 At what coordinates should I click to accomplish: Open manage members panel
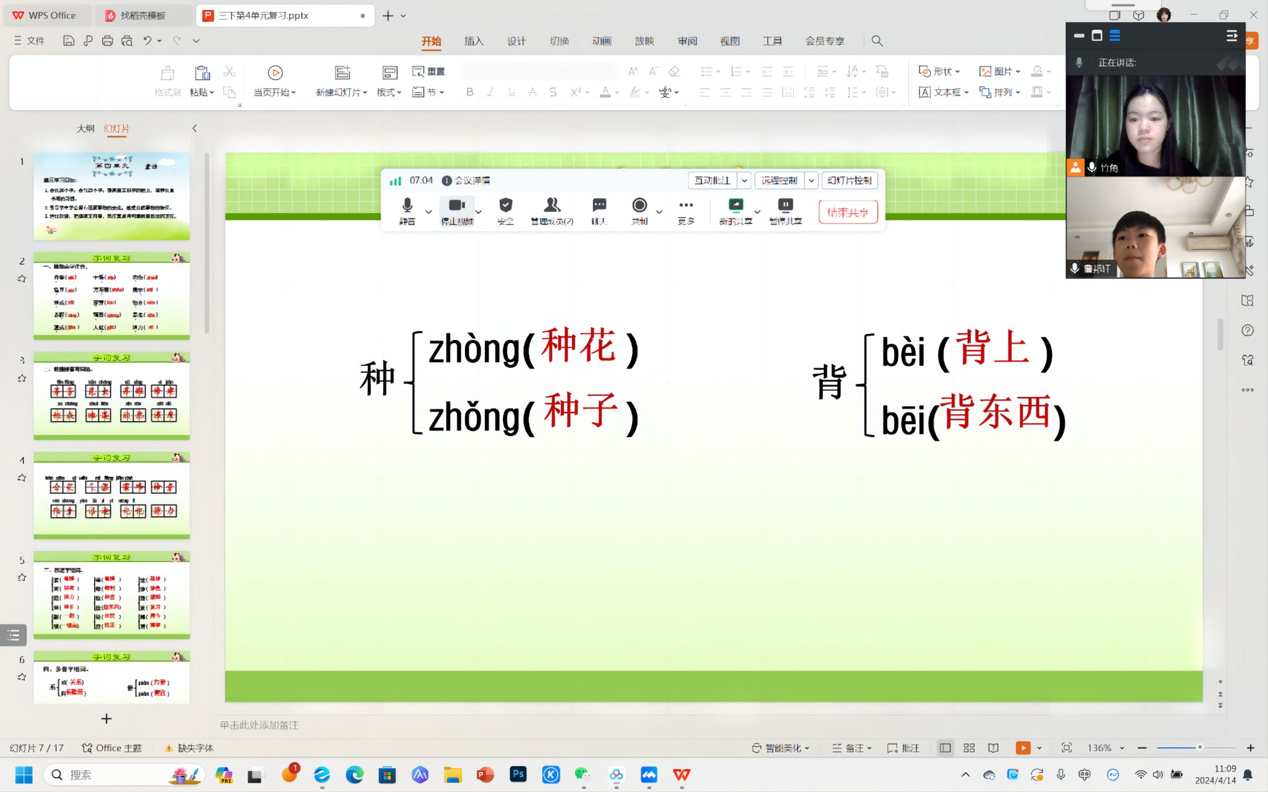tap(552, 211)
